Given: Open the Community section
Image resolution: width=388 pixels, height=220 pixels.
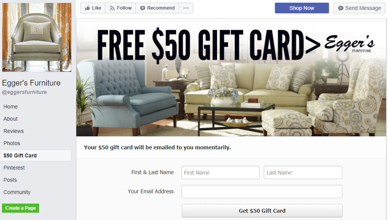Looking at the screenshot, I should [x=17, y=192].
